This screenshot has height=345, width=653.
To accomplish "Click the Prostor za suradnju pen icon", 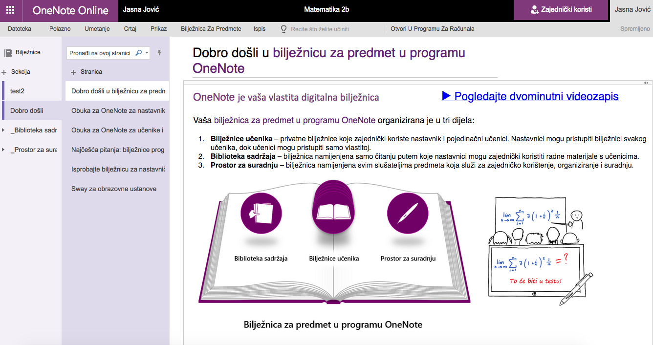I will tap(408, 213).
